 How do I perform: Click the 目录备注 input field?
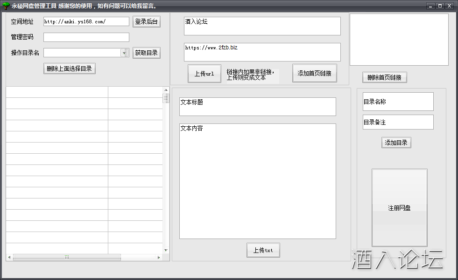(x=398, y=122)
